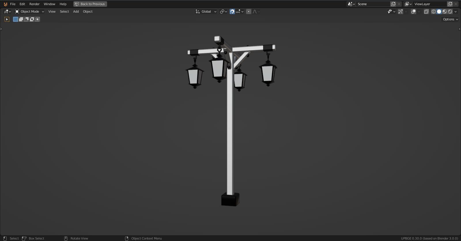Toggle viewport overlays
This screenshot has width=461, height=241.
[x=413, y=12]
